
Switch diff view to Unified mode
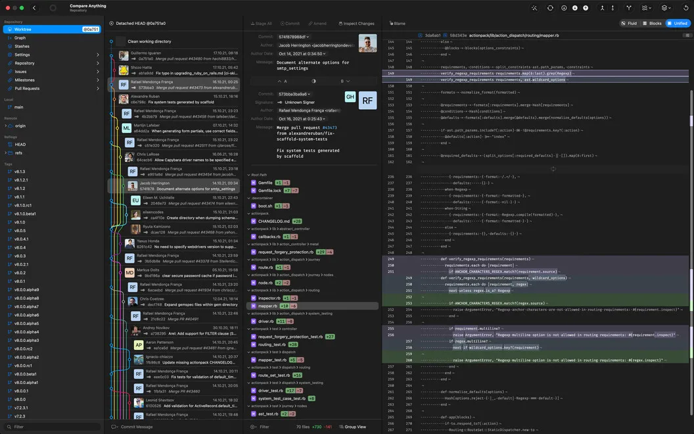[677, 24]
